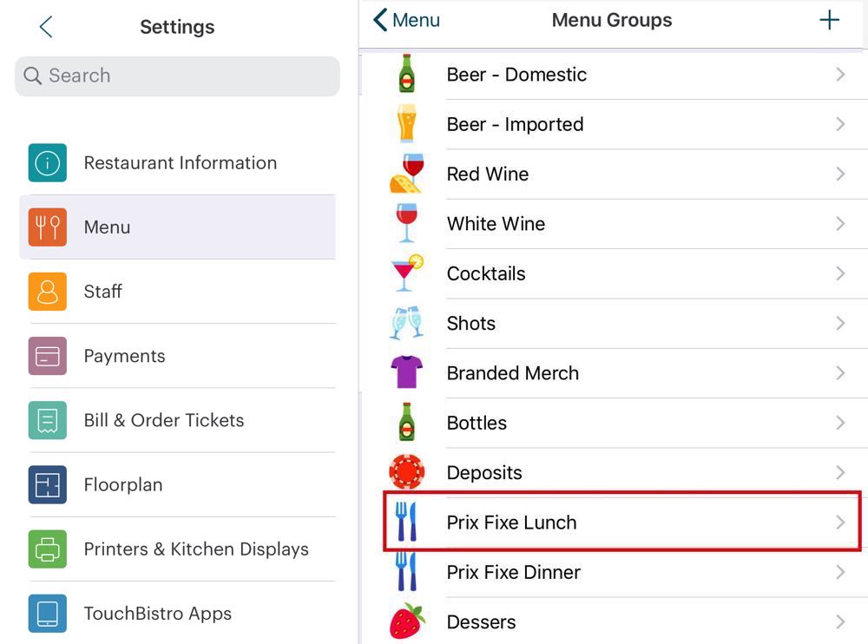Click the Settings back arrow
The width and height of the screenshot is (868, 644).
tap(46, 27)
